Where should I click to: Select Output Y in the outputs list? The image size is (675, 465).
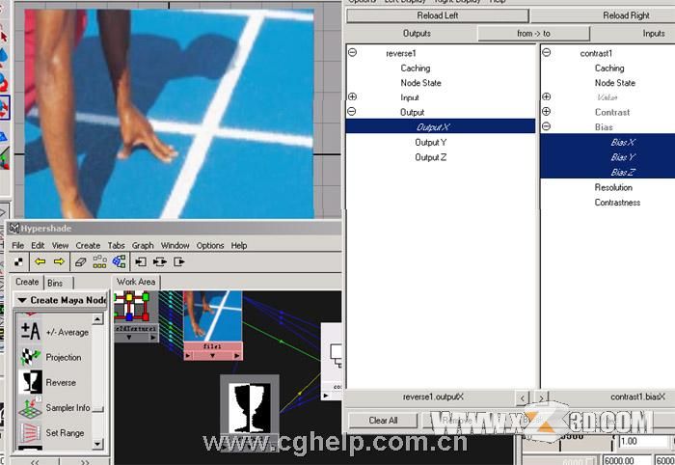(x=430, y=143)
